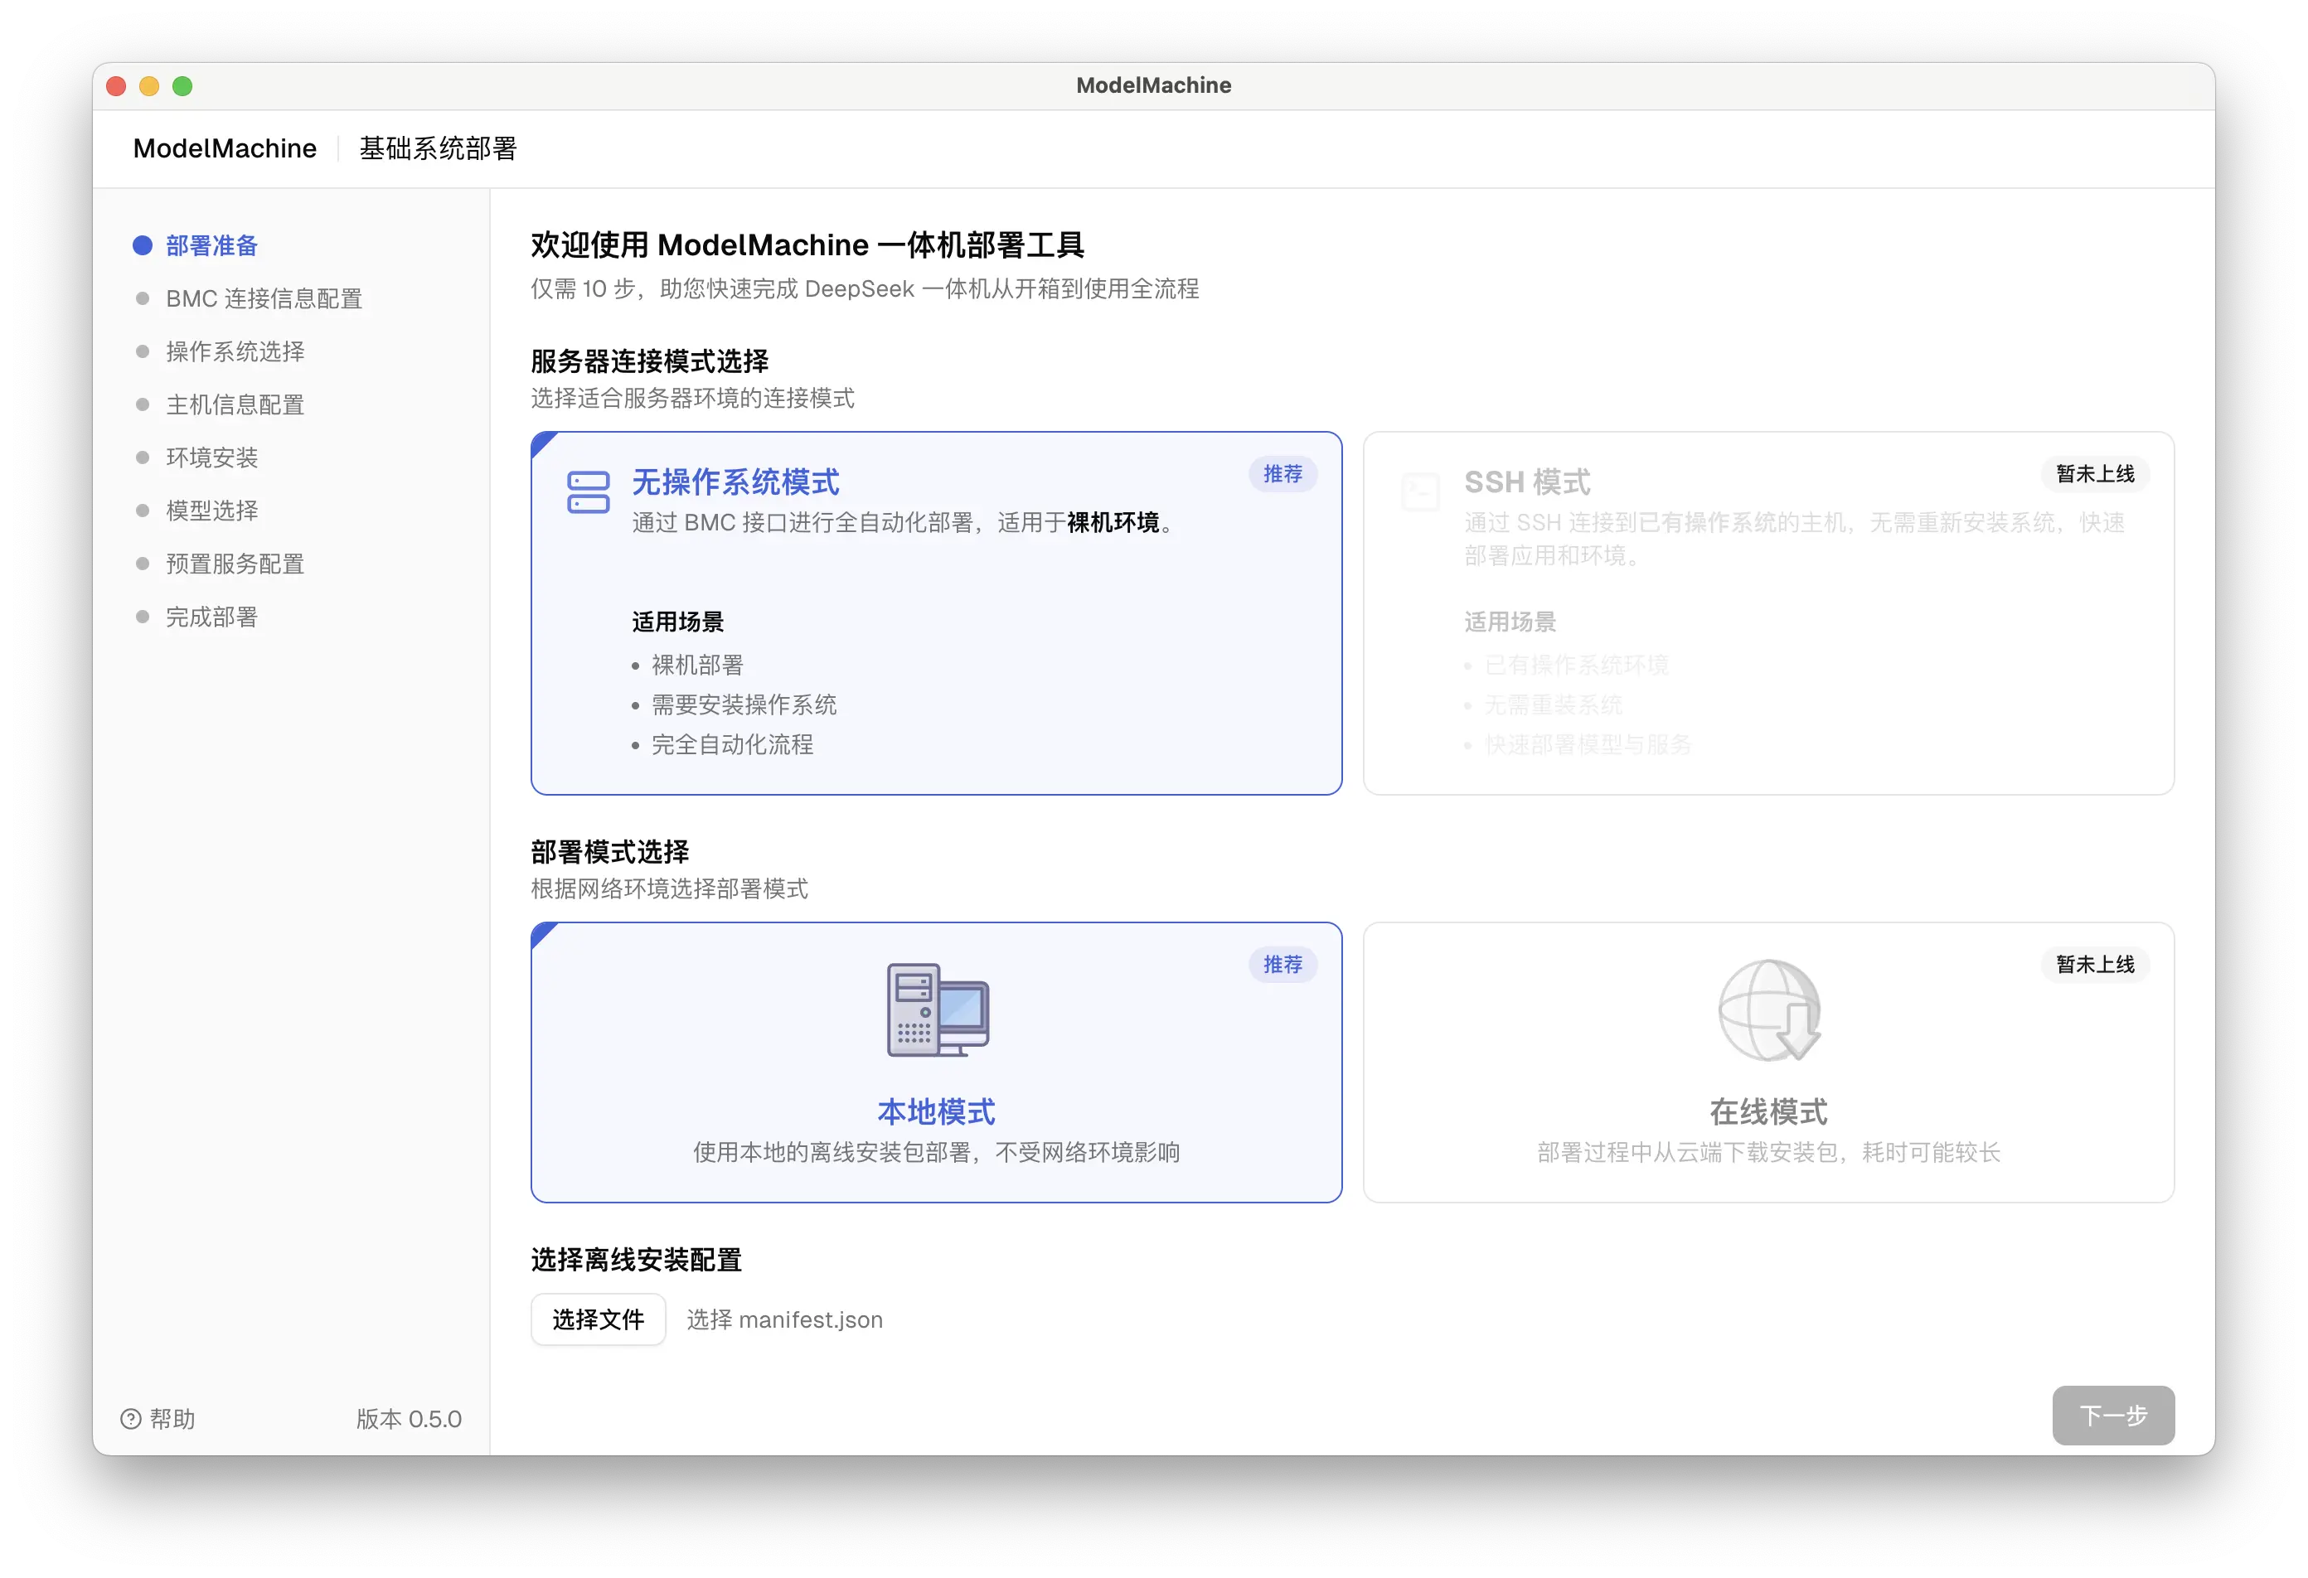
Task: Open the BMC 连接信息配置 step
Action: tap(263, 299)
